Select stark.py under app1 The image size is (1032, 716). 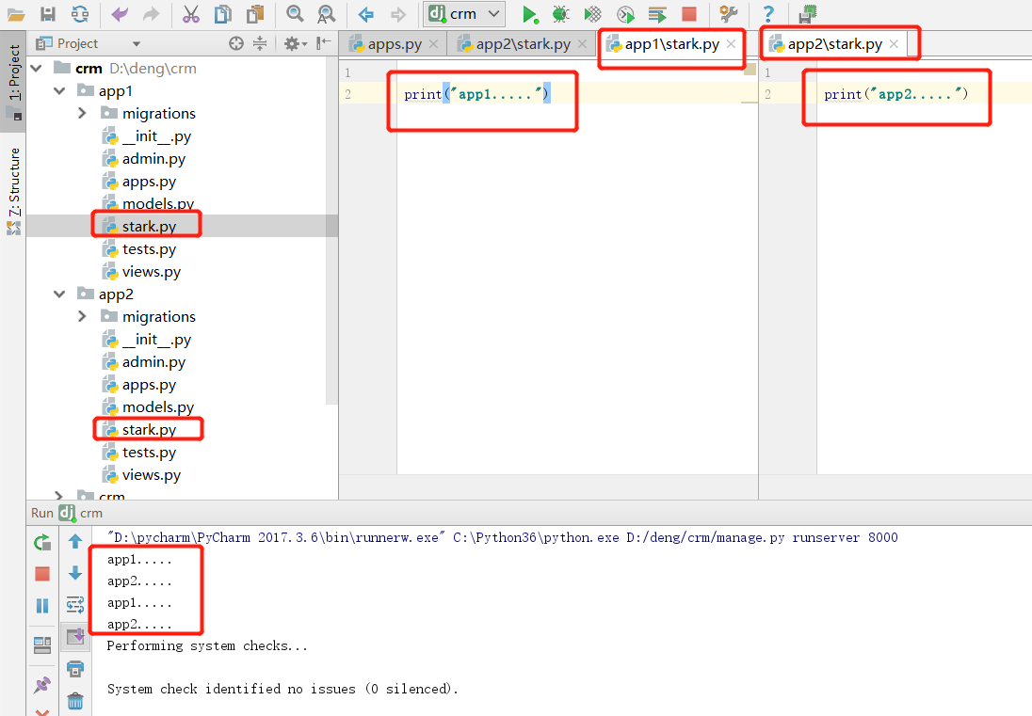(x=139, y=226)
